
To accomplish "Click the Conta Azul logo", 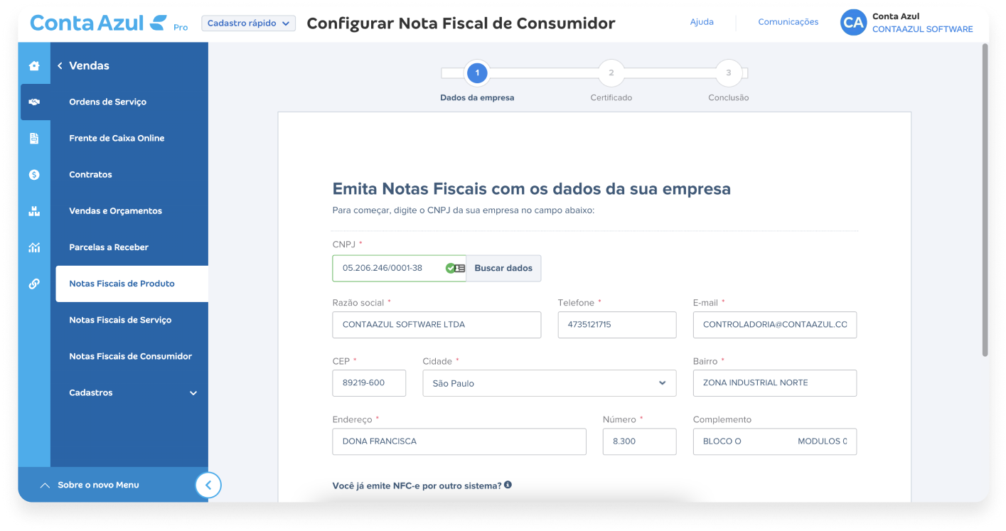I will pyautogui.click(x=98, y=23).
